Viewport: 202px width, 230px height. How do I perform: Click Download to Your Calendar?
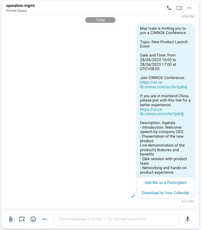point(165,193)
